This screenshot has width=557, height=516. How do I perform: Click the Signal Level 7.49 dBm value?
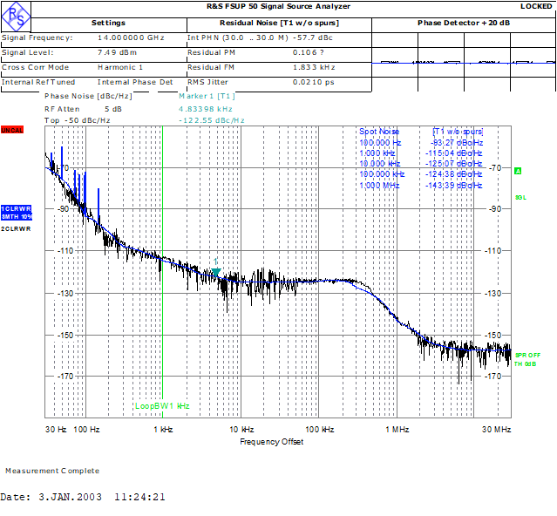[x=115, y=52]
